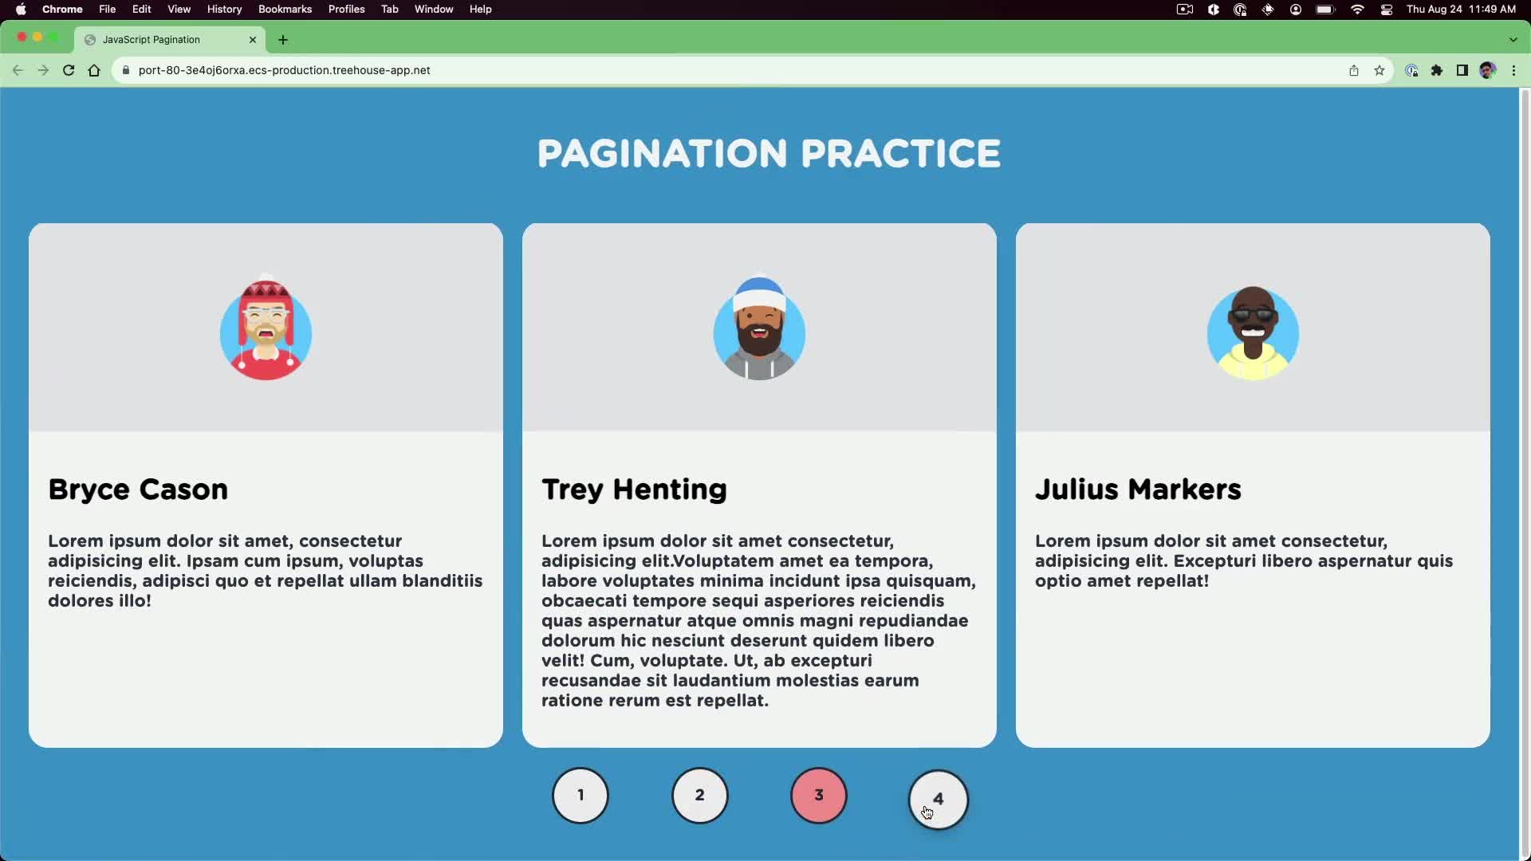1531x861 pixels.
Task: Open the tab list chevron dropdown
Action: click(x=1510, y=39)
